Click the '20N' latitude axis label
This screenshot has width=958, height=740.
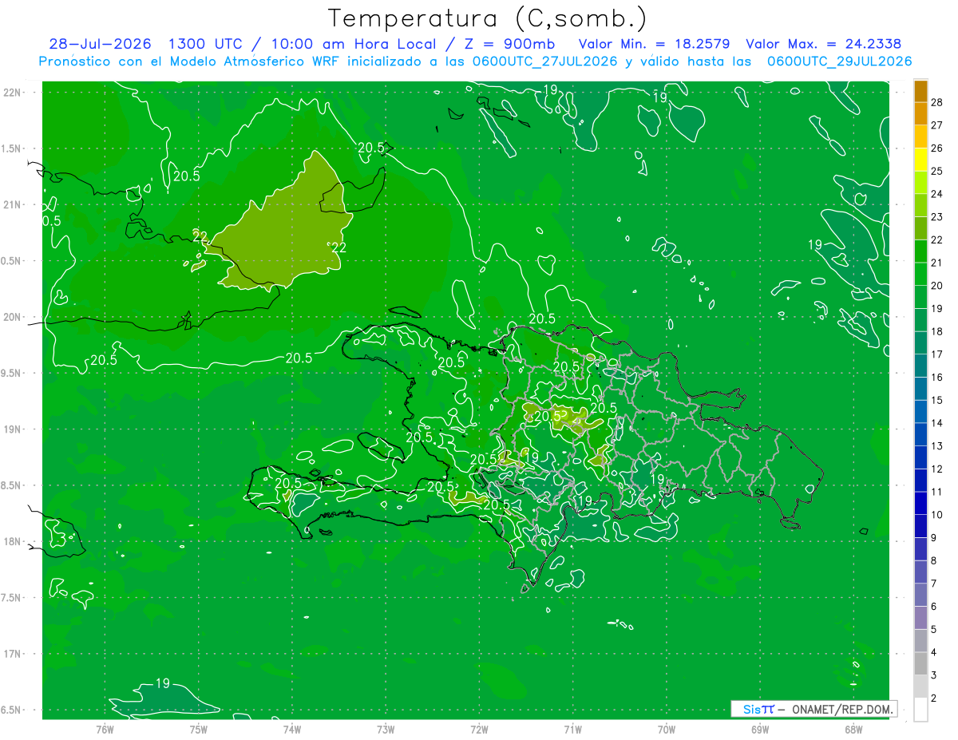click(13, 317)
